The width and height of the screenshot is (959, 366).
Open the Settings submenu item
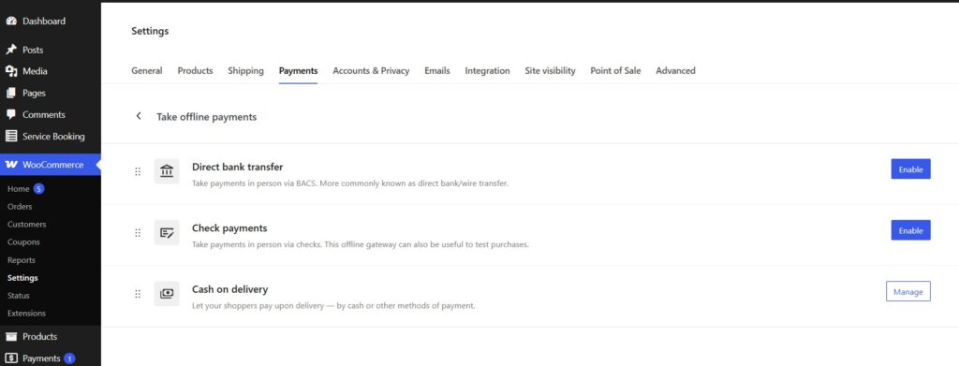[x=22, y=278]
